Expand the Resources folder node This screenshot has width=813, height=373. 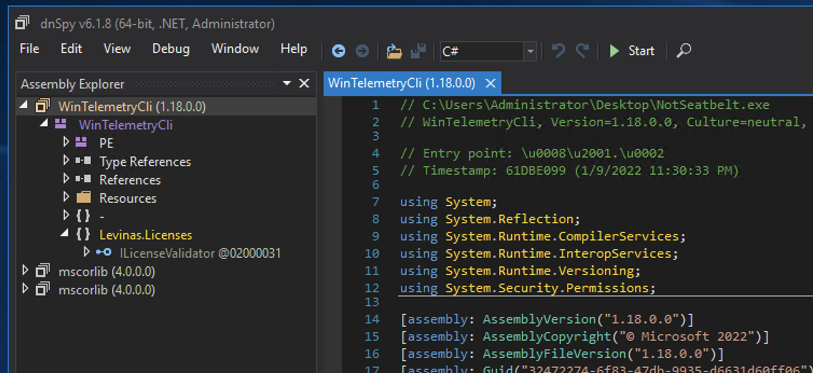coord(66,197)
